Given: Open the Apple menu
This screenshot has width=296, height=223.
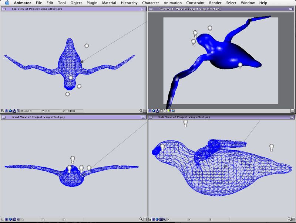Looking at the screenshot, I should pyautogui.click(x=7, y=3).
